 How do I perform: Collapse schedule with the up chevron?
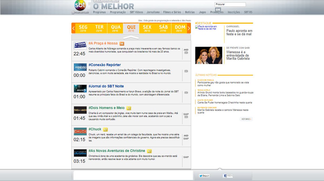[x=131, y=38]
